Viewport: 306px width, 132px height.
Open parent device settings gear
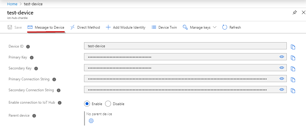pyautogui.click(x=91, y=121)
